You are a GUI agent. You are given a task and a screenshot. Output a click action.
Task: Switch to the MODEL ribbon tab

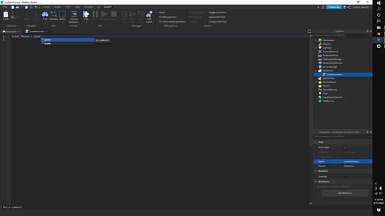point(58,7)
